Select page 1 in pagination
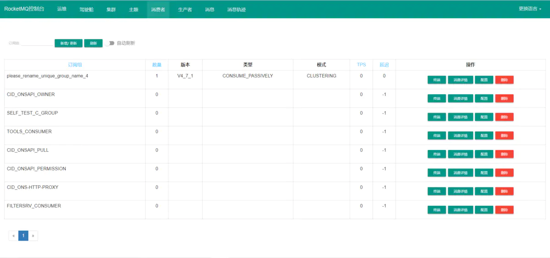The width and height of the screenshot is (550, 258). pyautogui.click(x=23, y=236)
